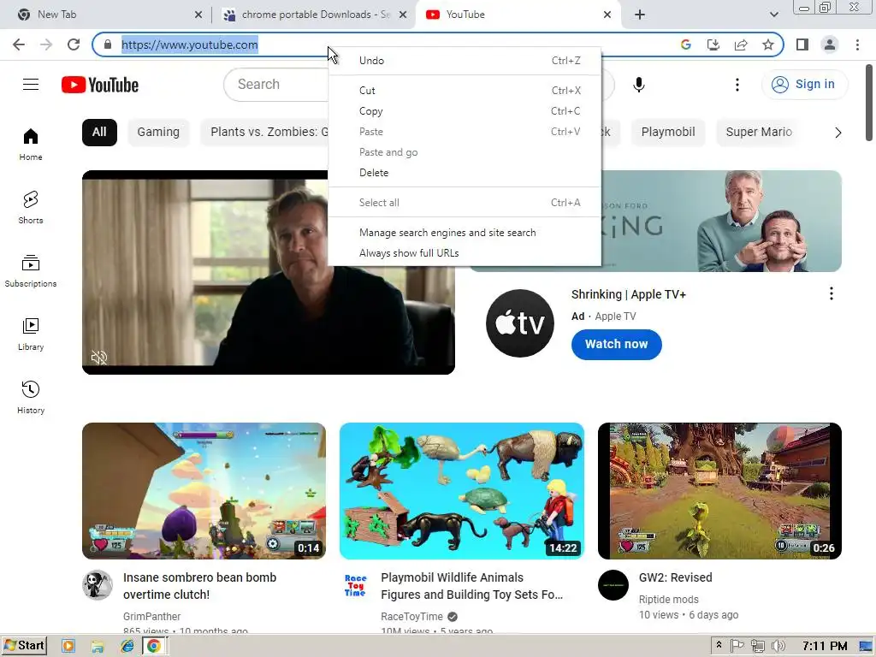Search with your voice microphone
Image resolution: width=876 pixels, height=657 pixels.
(x=638, y=85)
